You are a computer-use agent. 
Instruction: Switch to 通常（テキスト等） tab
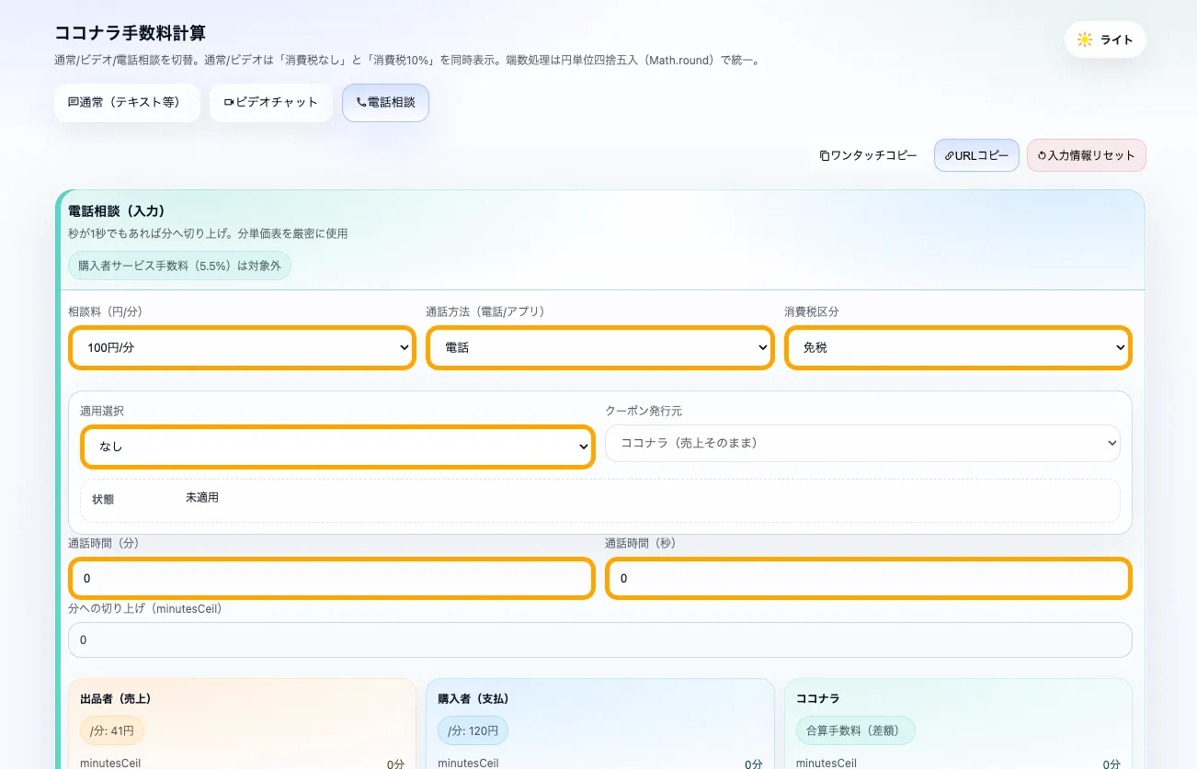point(127,103)
